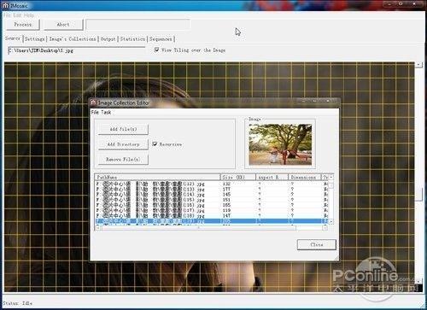This screenshot has height=310, width=427.
Task: Click the JMosaic app icon in title bar
Action: [5, 6]
